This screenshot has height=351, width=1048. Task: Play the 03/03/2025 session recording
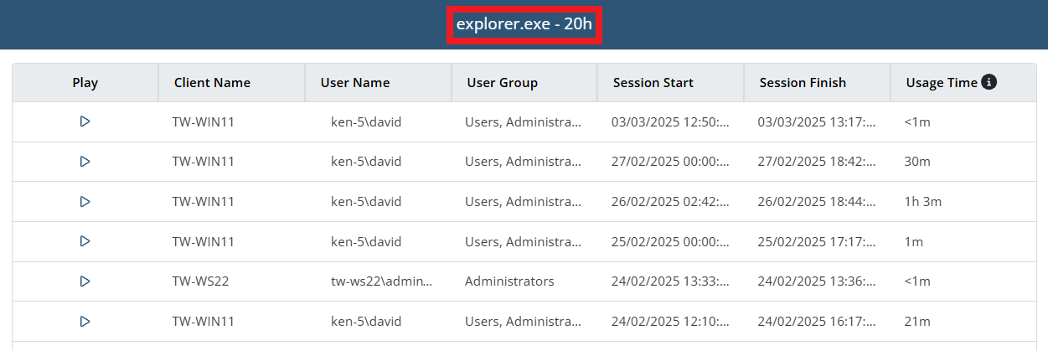(x=85, y=121)
